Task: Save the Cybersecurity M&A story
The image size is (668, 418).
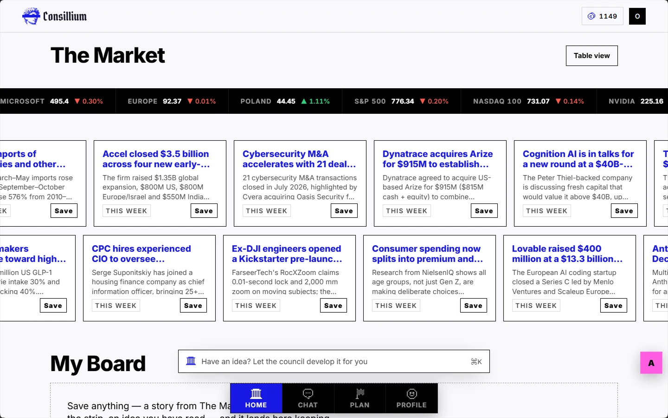Action: [x=344, y=211]
